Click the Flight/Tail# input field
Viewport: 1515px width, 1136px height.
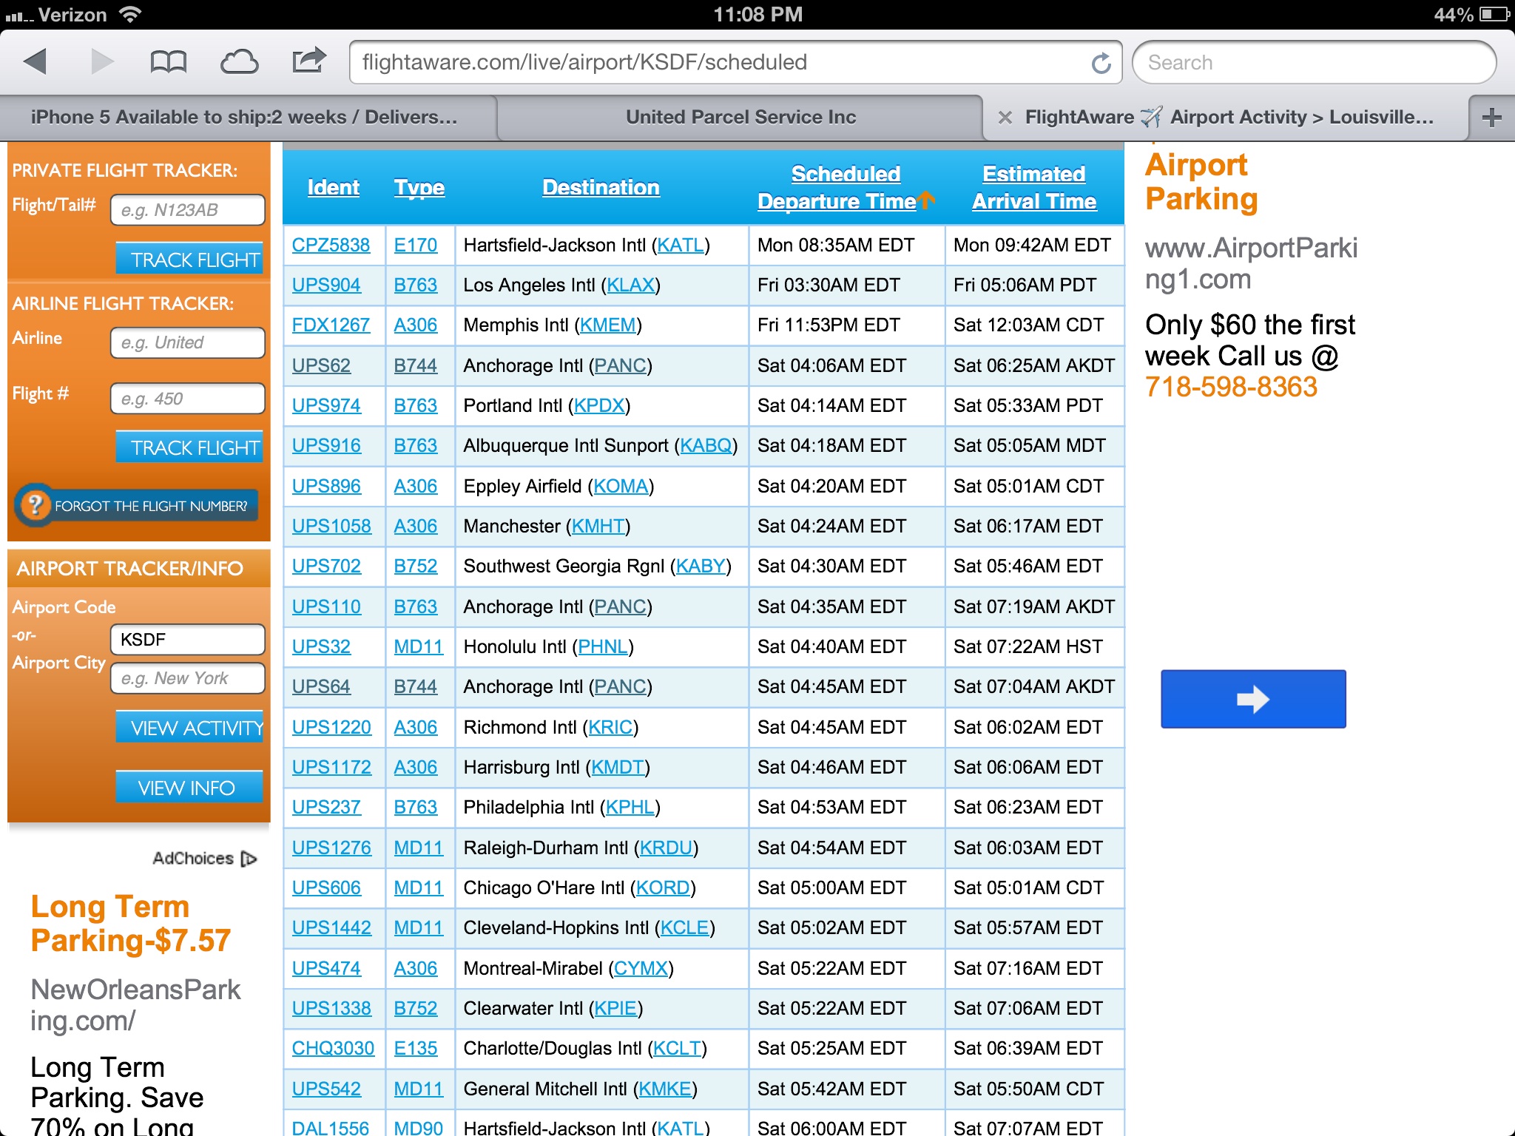188,210
